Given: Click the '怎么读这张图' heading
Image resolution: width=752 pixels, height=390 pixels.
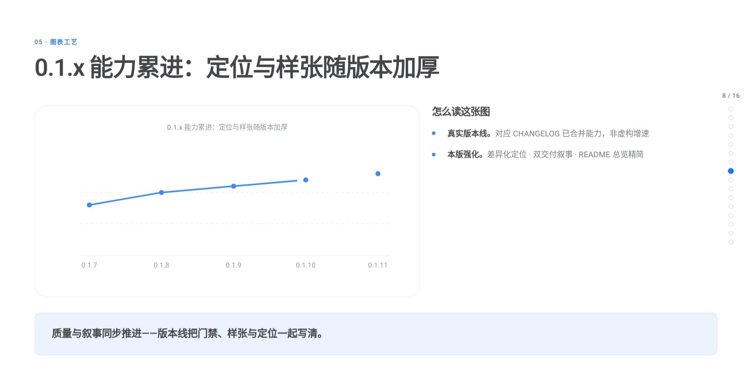Looking at the screenshot, I should pyautogui.click(x=461, y=111).
